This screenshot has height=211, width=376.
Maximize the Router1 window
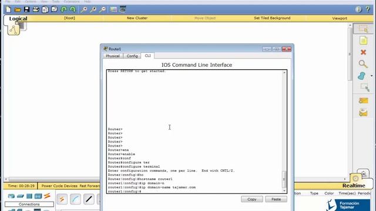coord(277,49)
